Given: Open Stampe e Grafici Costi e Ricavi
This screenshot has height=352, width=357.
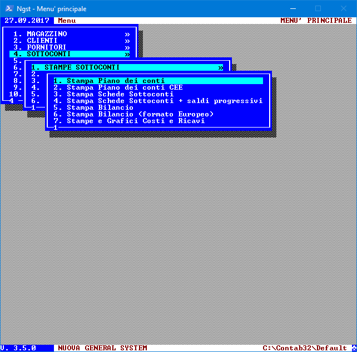Looking at the screenshot, I should pos(136,121).
